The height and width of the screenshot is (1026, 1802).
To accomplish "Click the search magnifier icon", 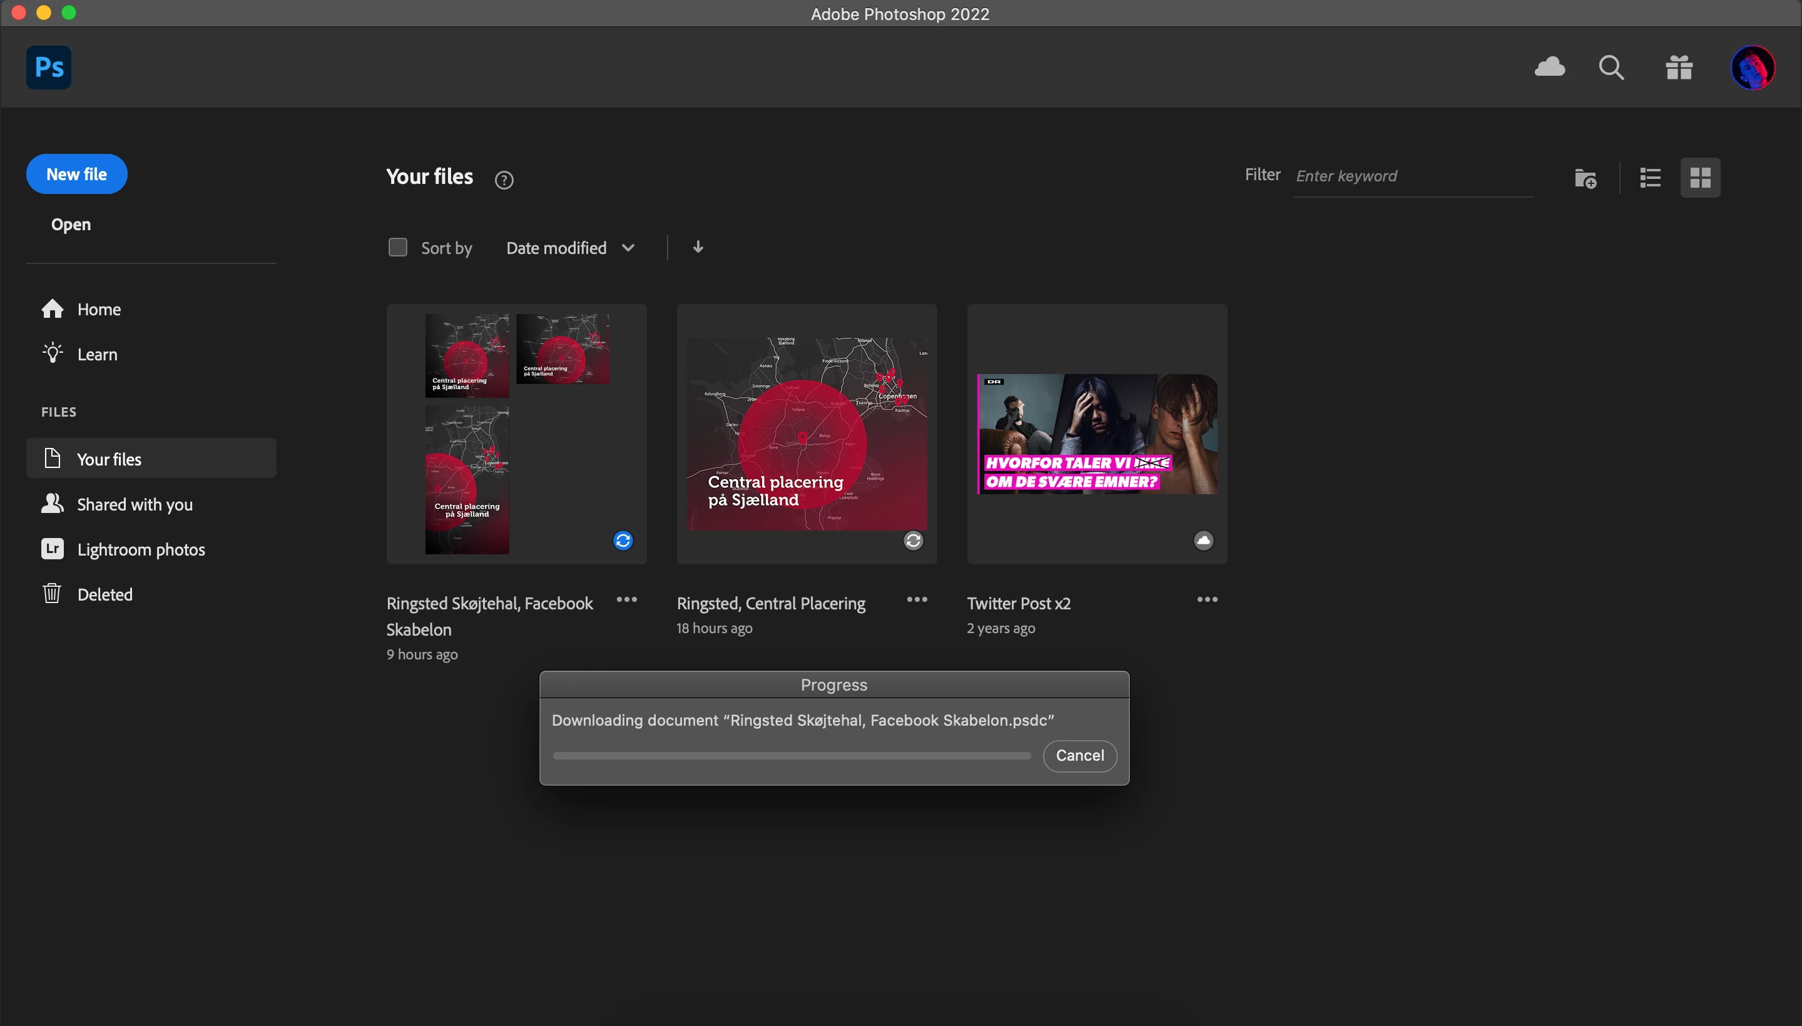I will point(1611,68).
